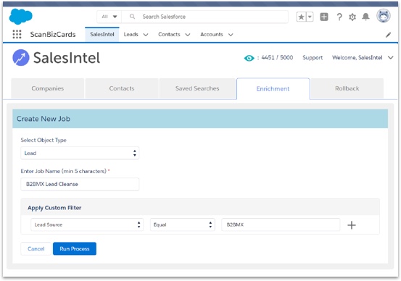The image size is (401, 281).
Task: Open the Help question mark icon
Action: coord(339,17)
